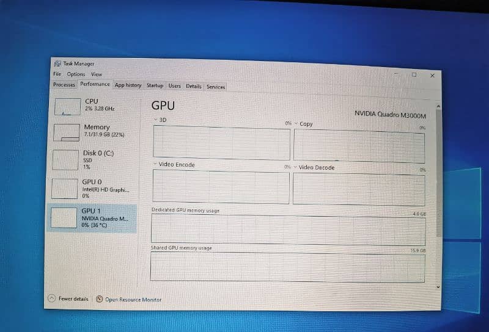Click the scroll down arrow on the scrollbar
Screen dimensions: 489x332
[x=438, y=286]
